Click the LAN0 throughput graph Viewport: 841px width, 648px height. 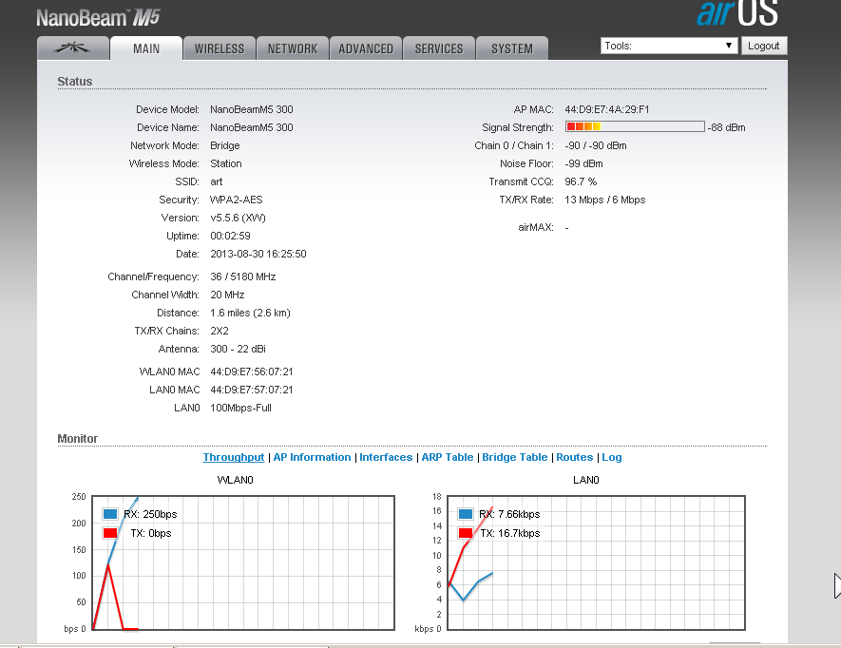[x=597, y=562]
